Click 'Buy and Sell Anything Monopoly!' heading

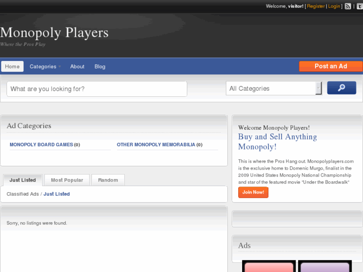278,141
